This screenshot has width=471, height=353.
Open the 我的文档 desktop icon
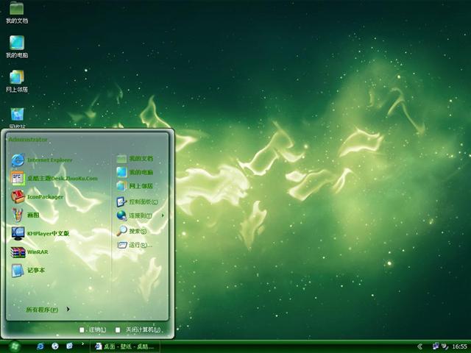coord(17,12)
